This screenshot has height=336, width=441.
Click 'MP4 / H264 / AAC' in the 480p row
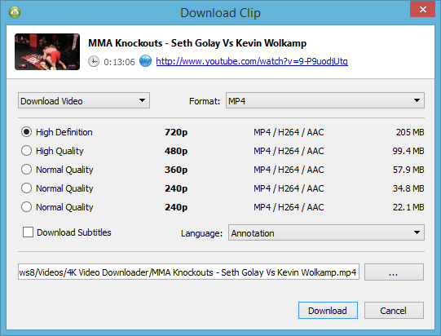coord(289,151)
